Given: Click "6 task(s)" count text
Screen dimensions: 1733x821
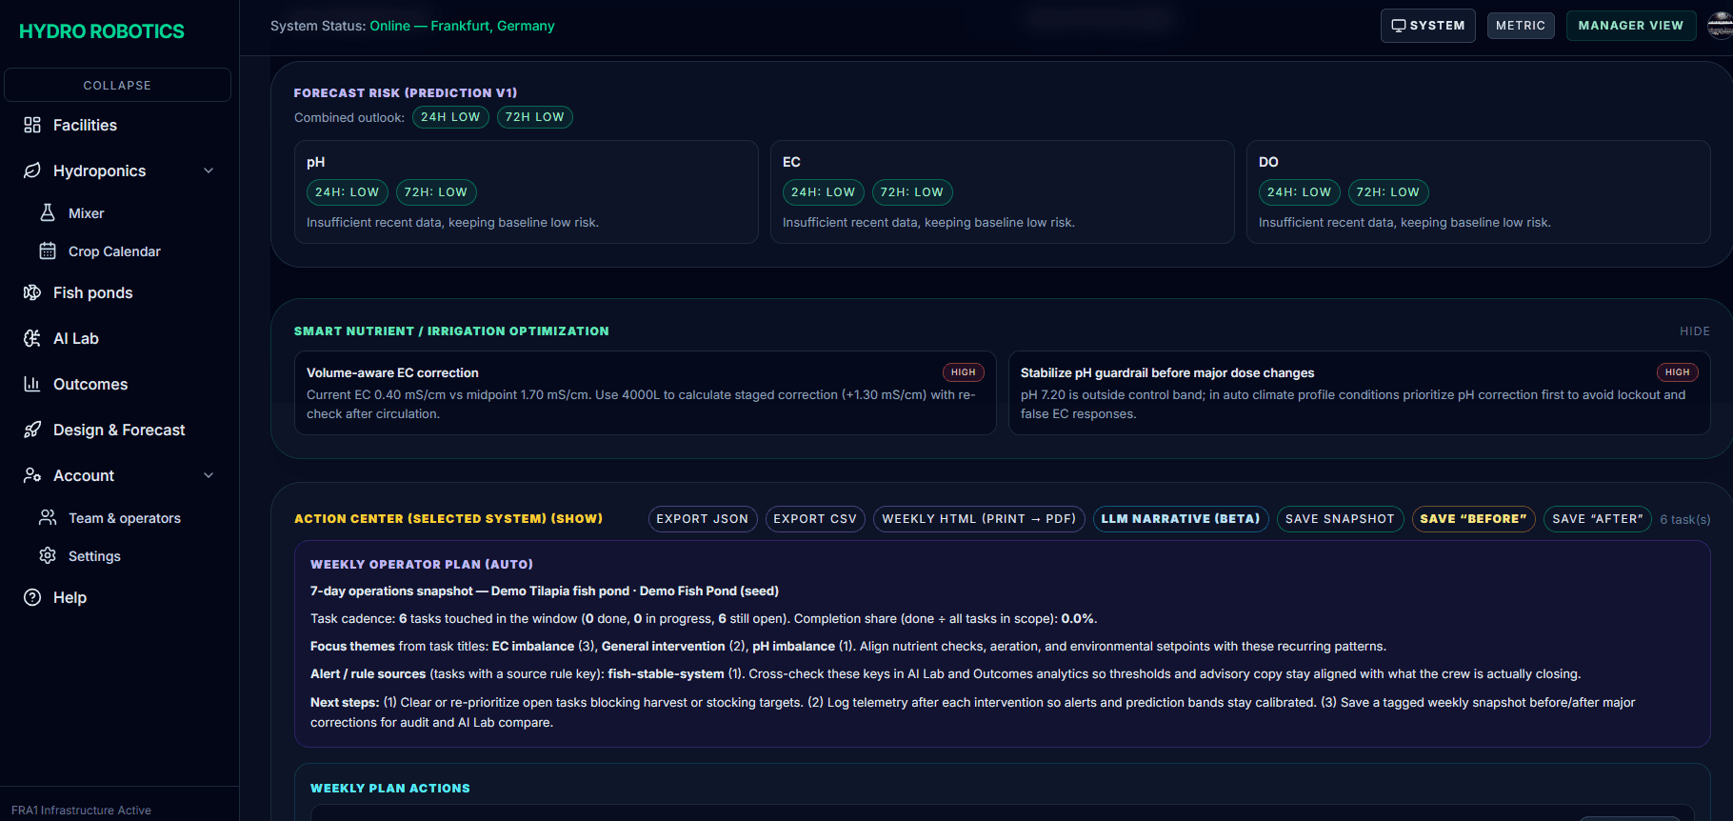Looking at the screenshot, I should point(1685,520).
